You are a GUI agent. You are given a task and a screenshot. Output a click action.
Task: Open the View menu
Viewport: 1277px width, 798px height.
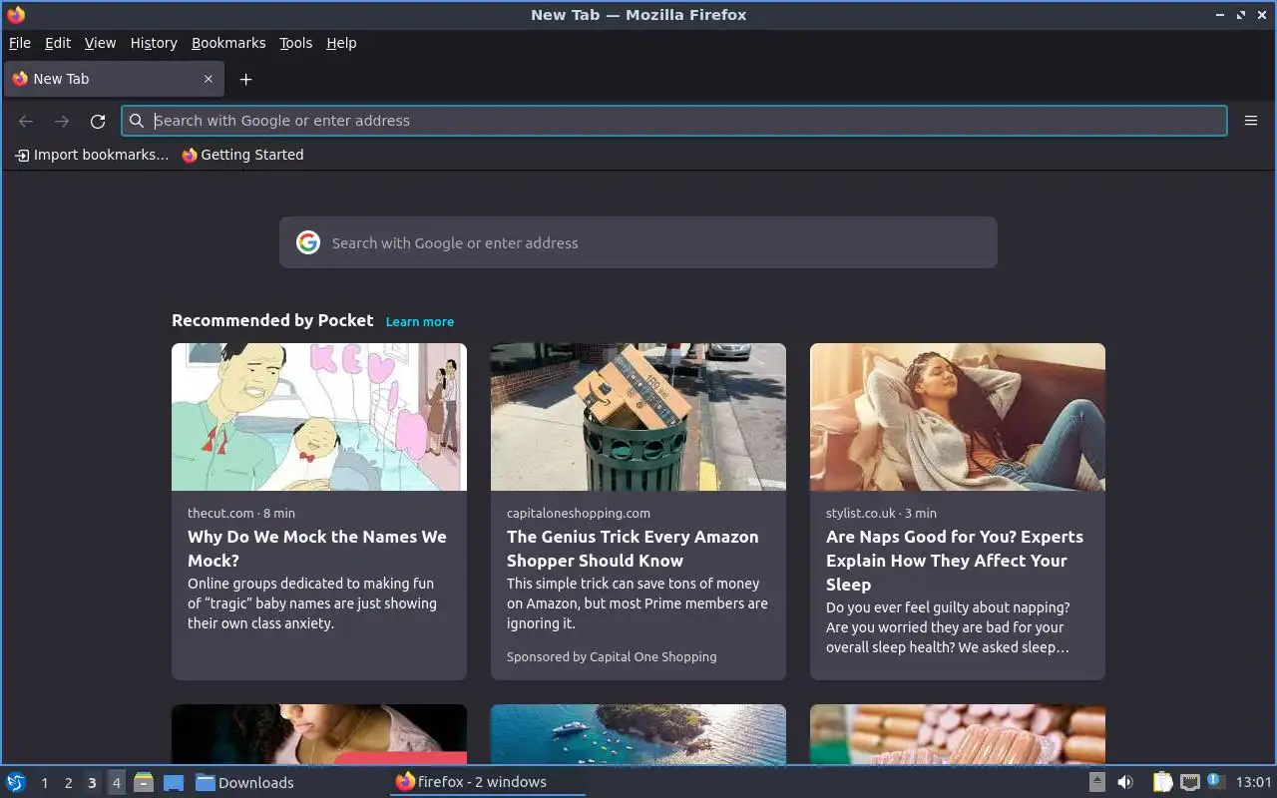[x=100, y=43]
